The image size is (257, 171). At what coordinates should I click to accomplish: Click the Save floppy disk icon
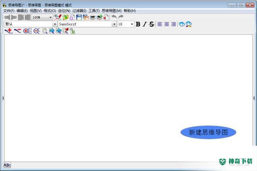(79, 17)
